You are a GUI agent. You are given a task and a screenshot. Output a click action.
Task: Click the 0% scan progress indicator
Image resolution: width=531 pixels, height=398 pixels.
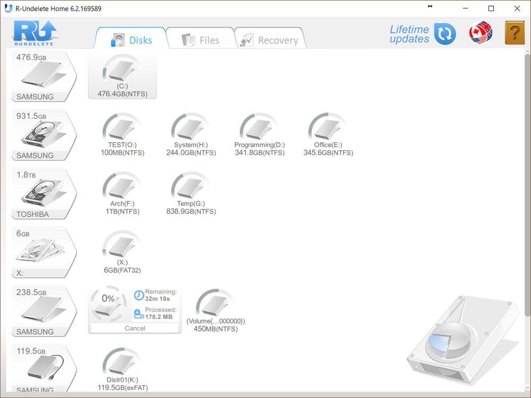tap(108, 304)
